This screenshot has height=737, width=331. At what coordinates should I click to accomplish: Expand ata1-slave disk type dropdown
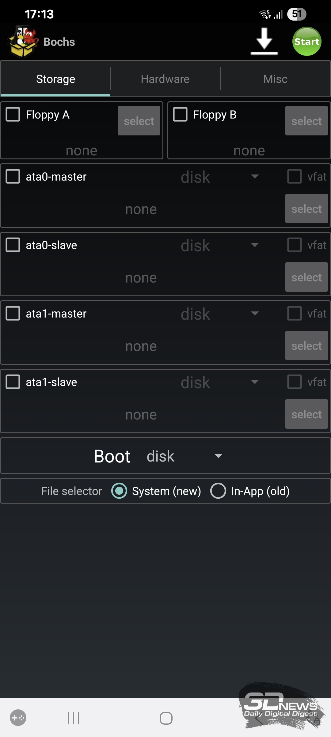219,382
